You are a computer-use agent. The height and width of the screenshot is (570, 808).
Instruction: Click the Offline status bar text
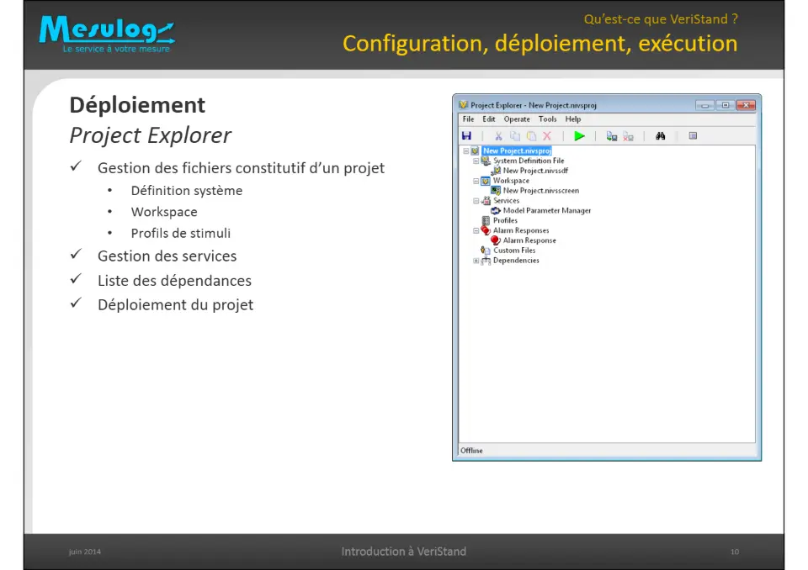pyautogui.click(x=471, y=451)
